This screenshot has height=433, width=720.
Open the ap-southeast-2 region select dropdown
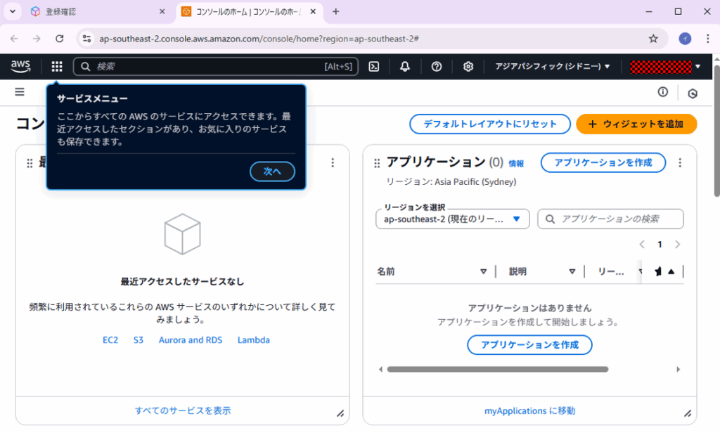click(452, 219)
